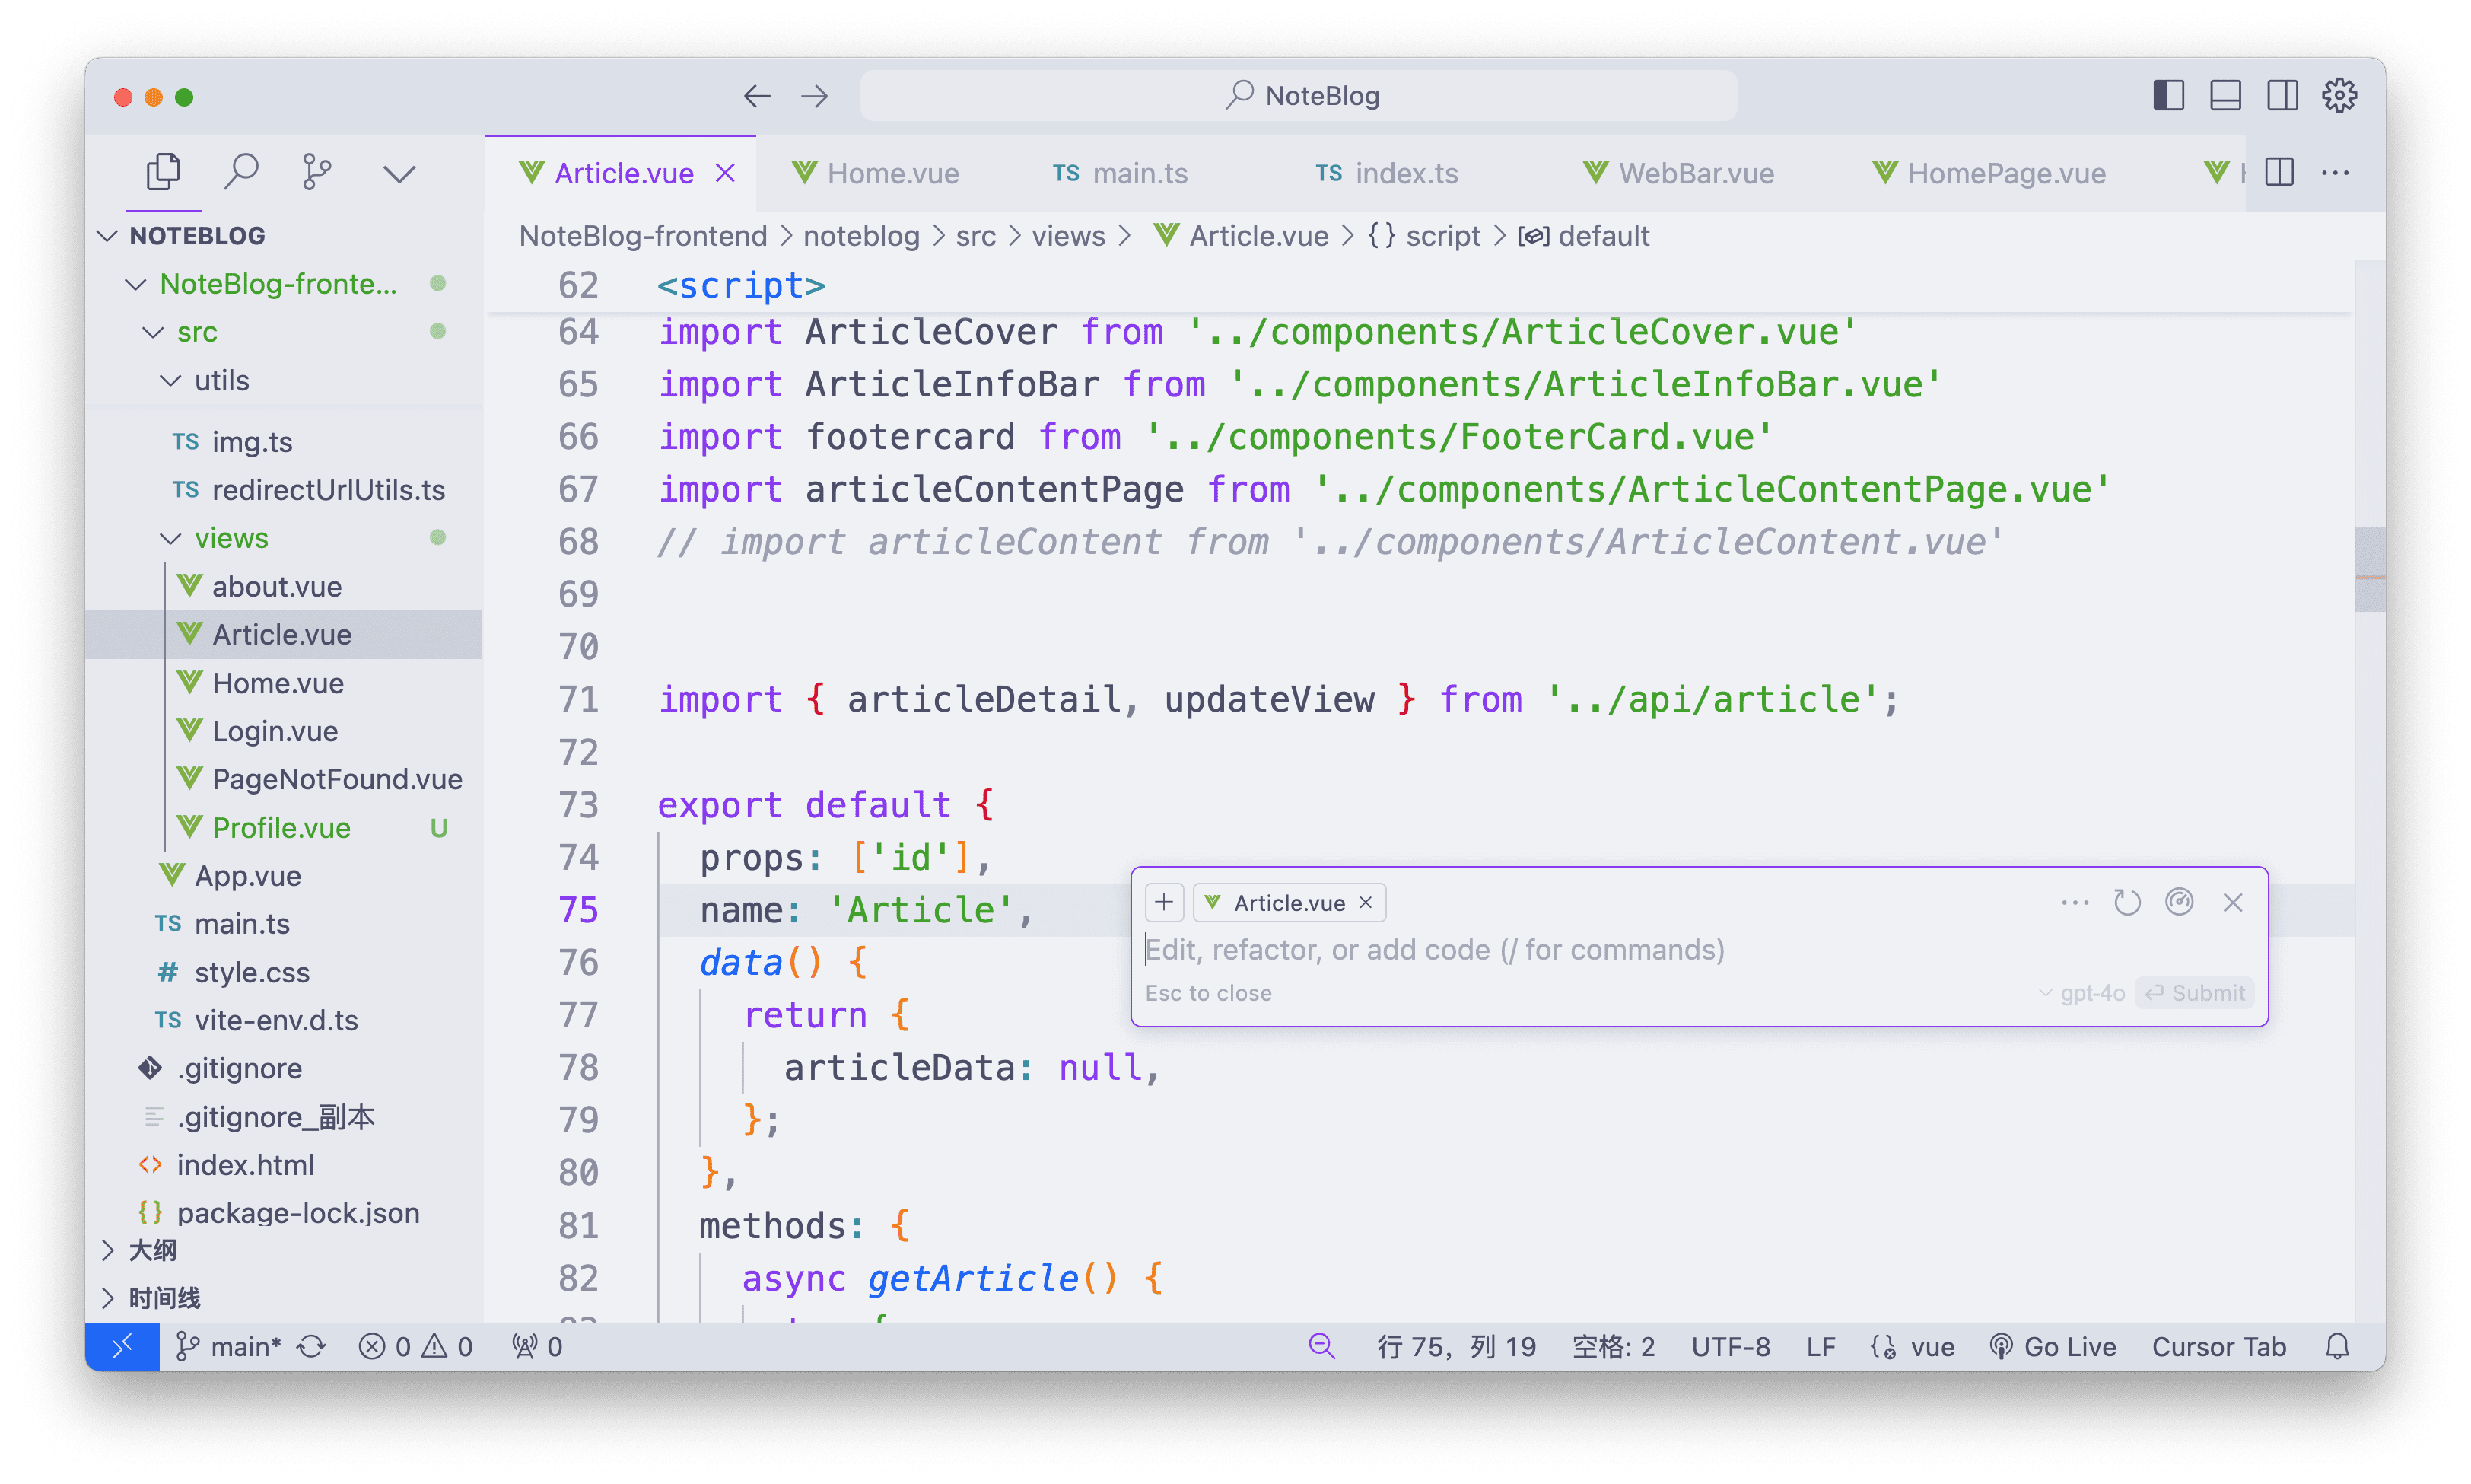Open style.css file

point(284,972)
